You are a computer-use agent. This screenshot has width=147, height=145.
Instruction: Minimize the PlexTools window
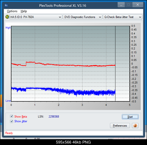click(121, 5)
